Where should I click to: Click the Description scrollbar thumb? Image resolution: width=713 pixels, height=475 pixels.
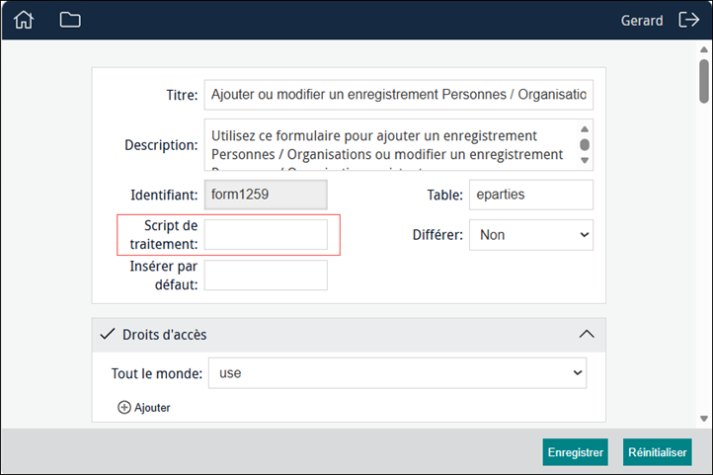[x=585, y=144]
